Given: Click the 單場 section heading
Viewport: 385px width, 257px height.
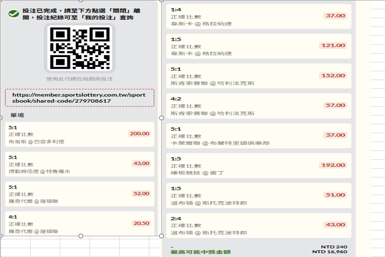Looking at the screenshot, I should [17, 115].
